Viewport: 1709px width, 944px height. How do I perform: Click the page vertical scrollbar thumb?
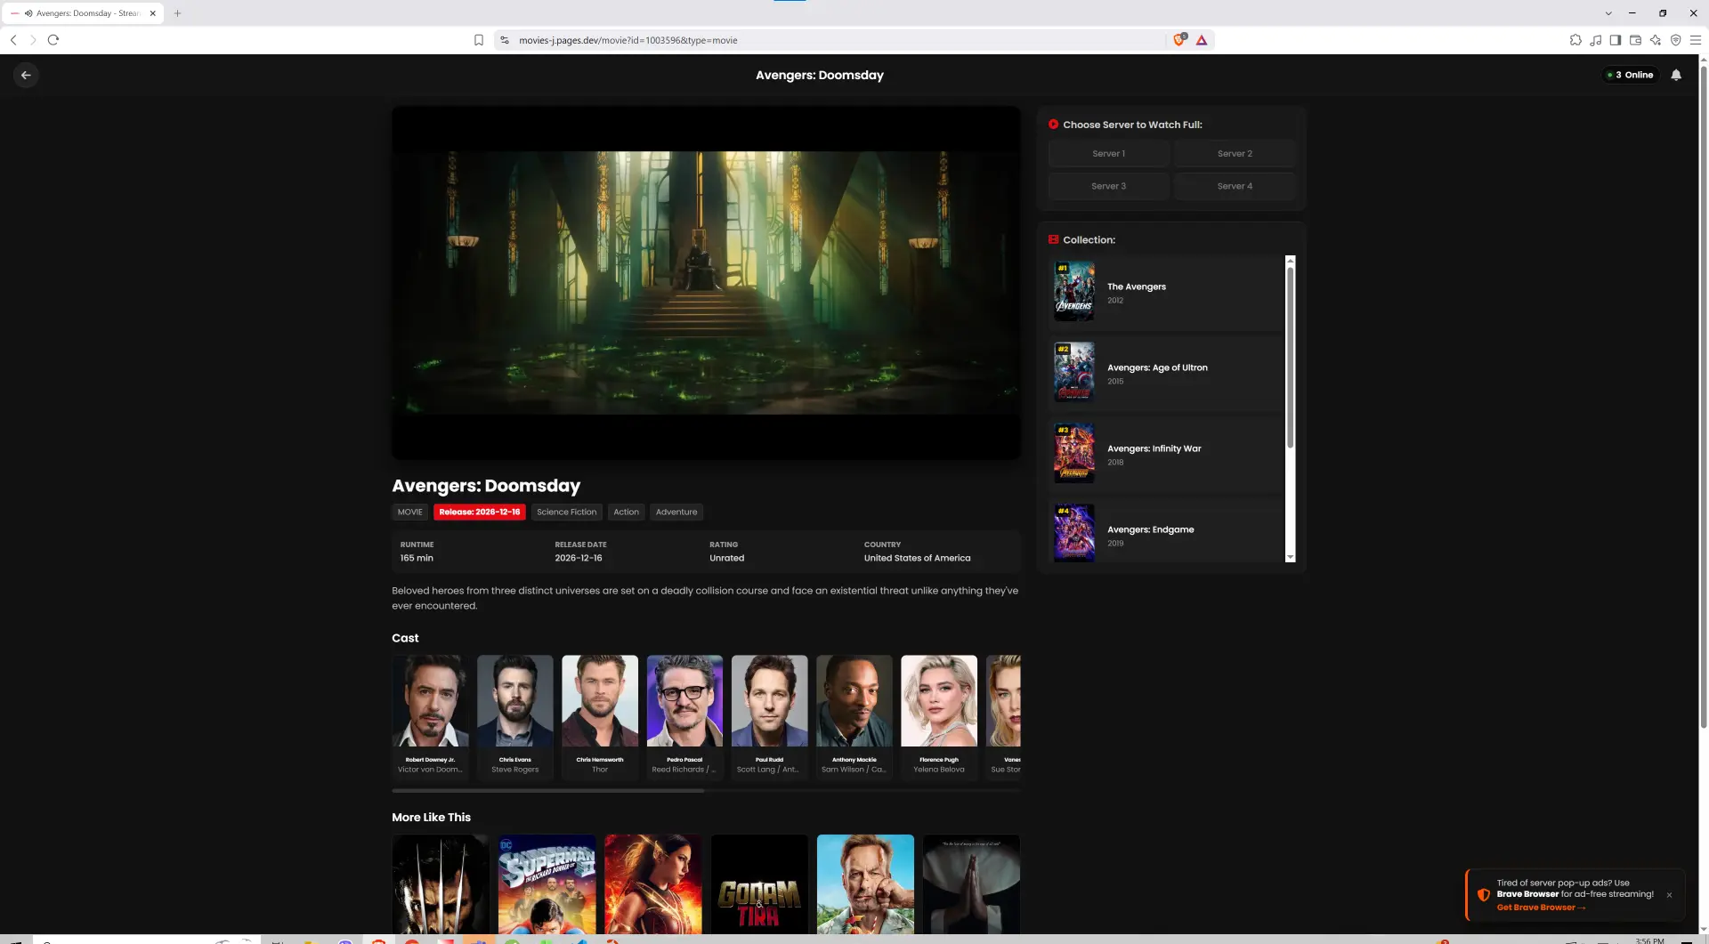pyautogui.click(x=1704, y=399)
